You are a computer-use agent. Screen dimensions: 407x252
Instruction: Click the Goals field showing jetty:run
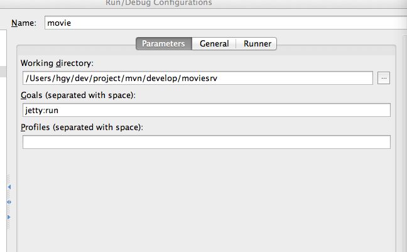click(x=207, y=110)
